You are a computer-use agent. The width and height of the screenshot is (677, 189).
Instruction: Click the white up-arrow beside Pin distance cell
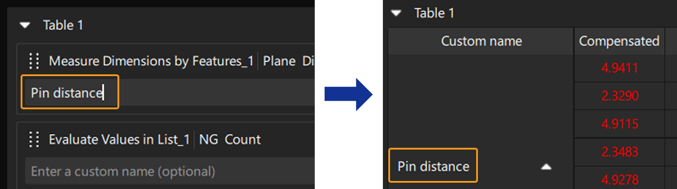pos(546,167)
